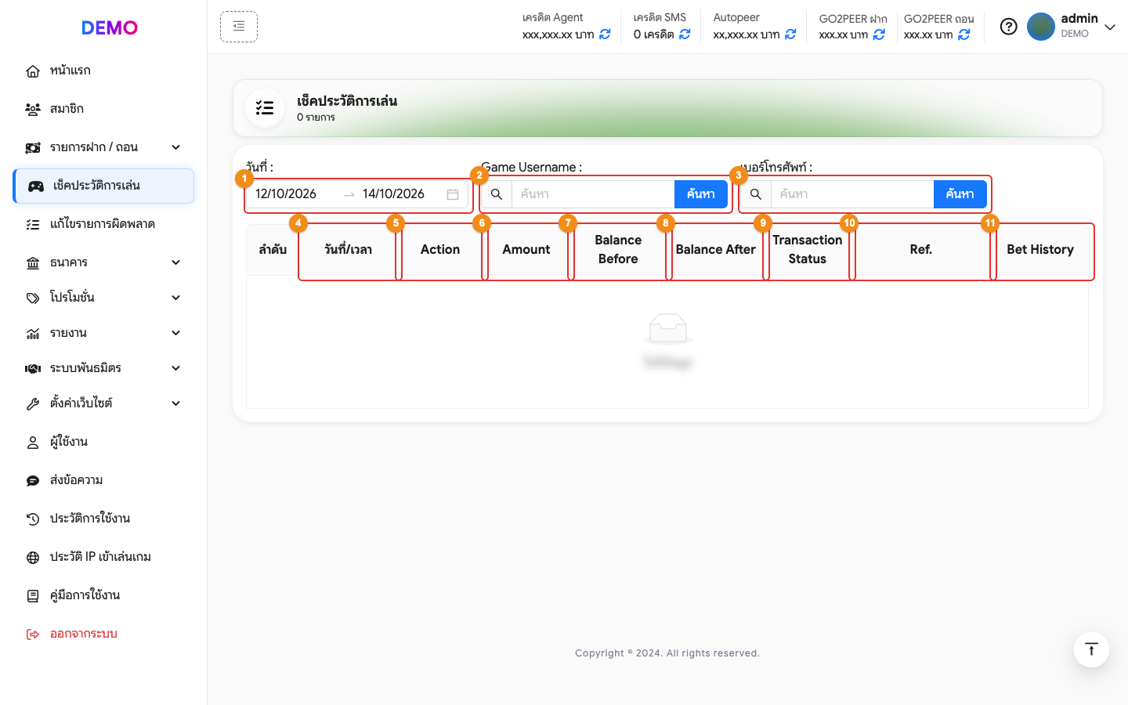1128x705 pixels.
Task: Expand the ระบบพันธมิตร submenu
Action: tap(176, 368)
